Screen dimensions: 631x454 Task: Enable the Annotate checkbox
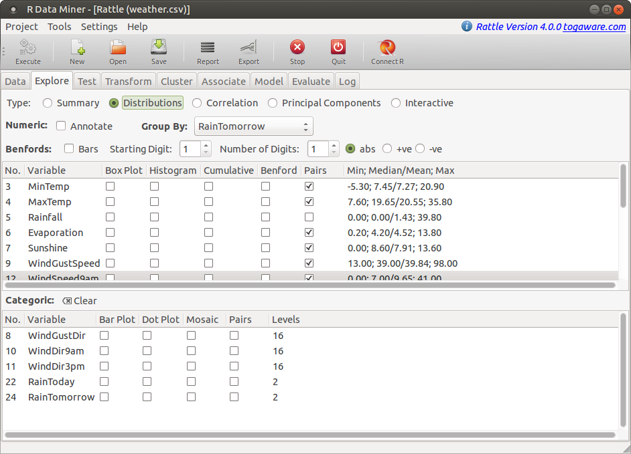pyautogui.click(x=62, y=126)
